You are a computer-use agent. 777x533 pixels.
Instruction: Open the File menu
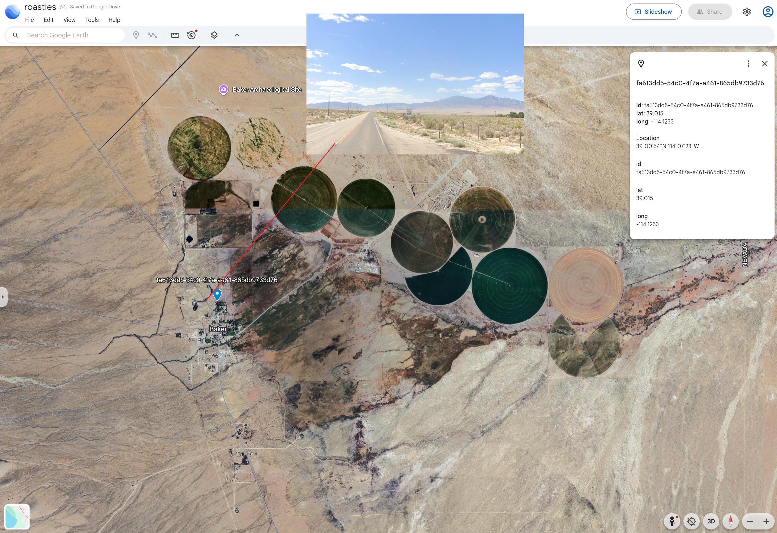[x=29, y=20]
